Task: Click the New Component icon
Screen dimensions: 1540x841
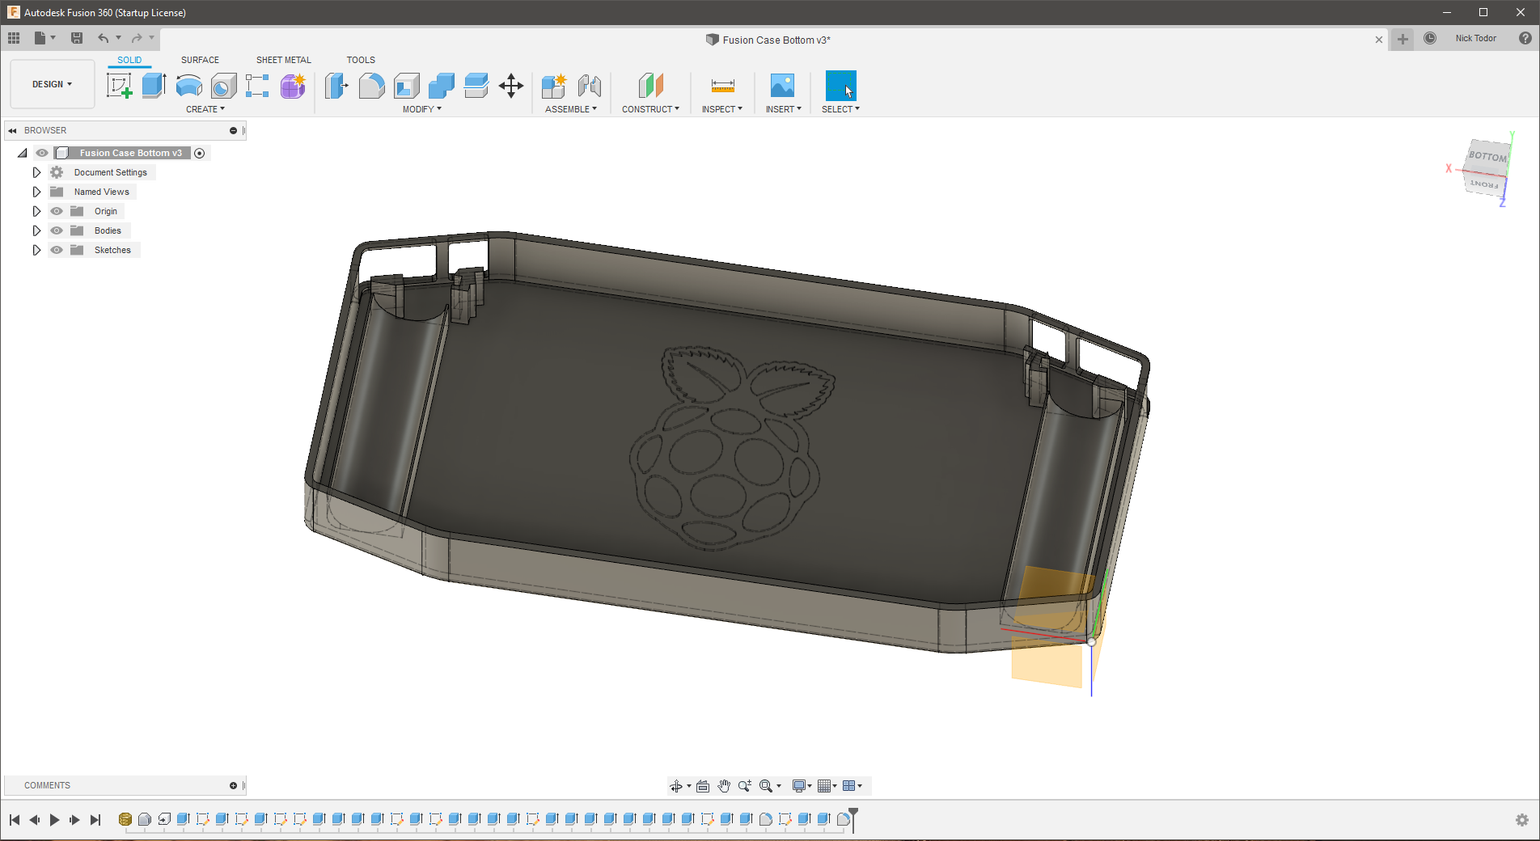Action: pyautogui.click(x=554, y=86)
